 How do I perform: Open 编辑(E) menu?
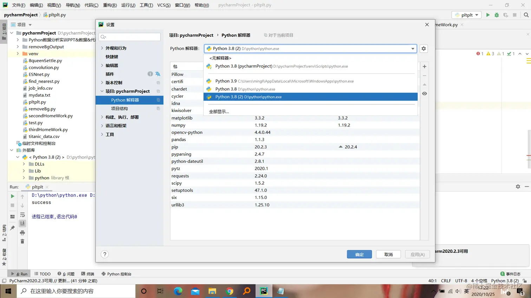[36, 5]
